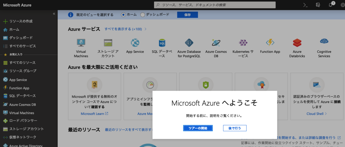
Task: Open sidebar item App Service
Action: (18, 80)
